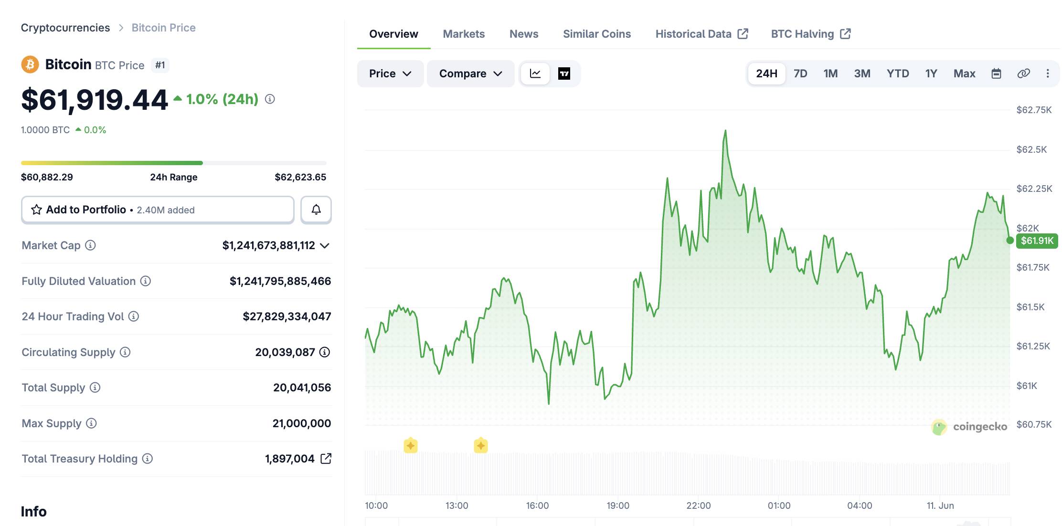
Task: Switch to TradingView chart view
Action: [564, 74]
